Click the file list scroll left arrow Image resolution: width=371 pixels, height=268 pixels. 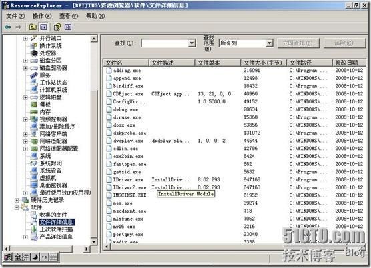click(x=107, y=247)
